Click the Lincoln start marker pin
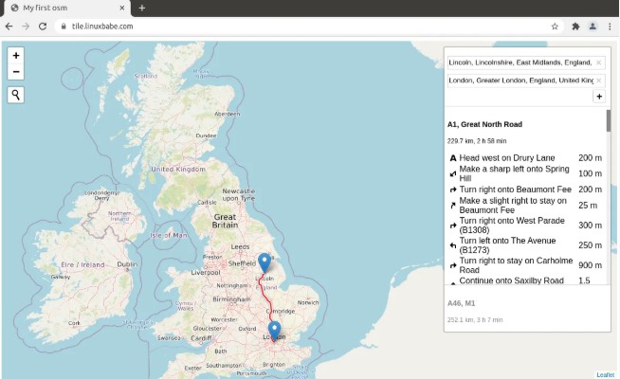The height and width of the screenshot is (379, 620). click(x=264, y=262)
